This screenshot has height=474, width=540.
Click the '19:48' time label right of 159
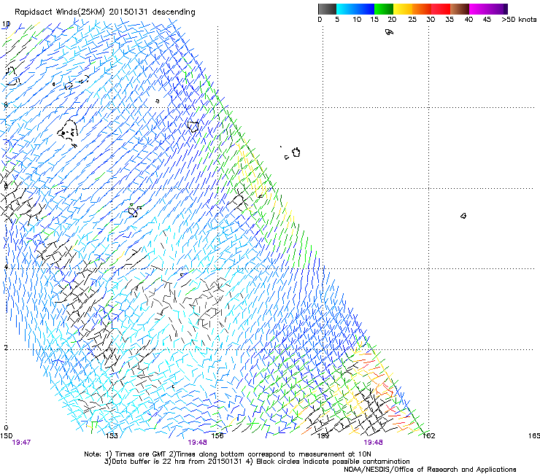pos(374,443)
